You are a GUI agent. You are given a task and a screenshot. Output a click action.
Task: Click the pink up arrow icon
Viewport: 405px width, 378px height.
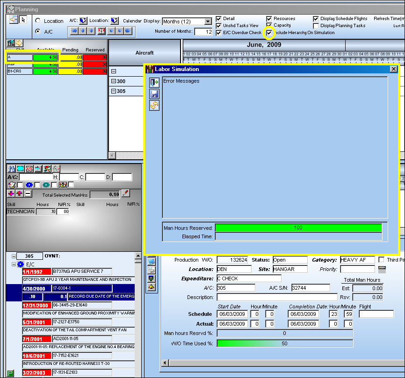click(19, 193)
